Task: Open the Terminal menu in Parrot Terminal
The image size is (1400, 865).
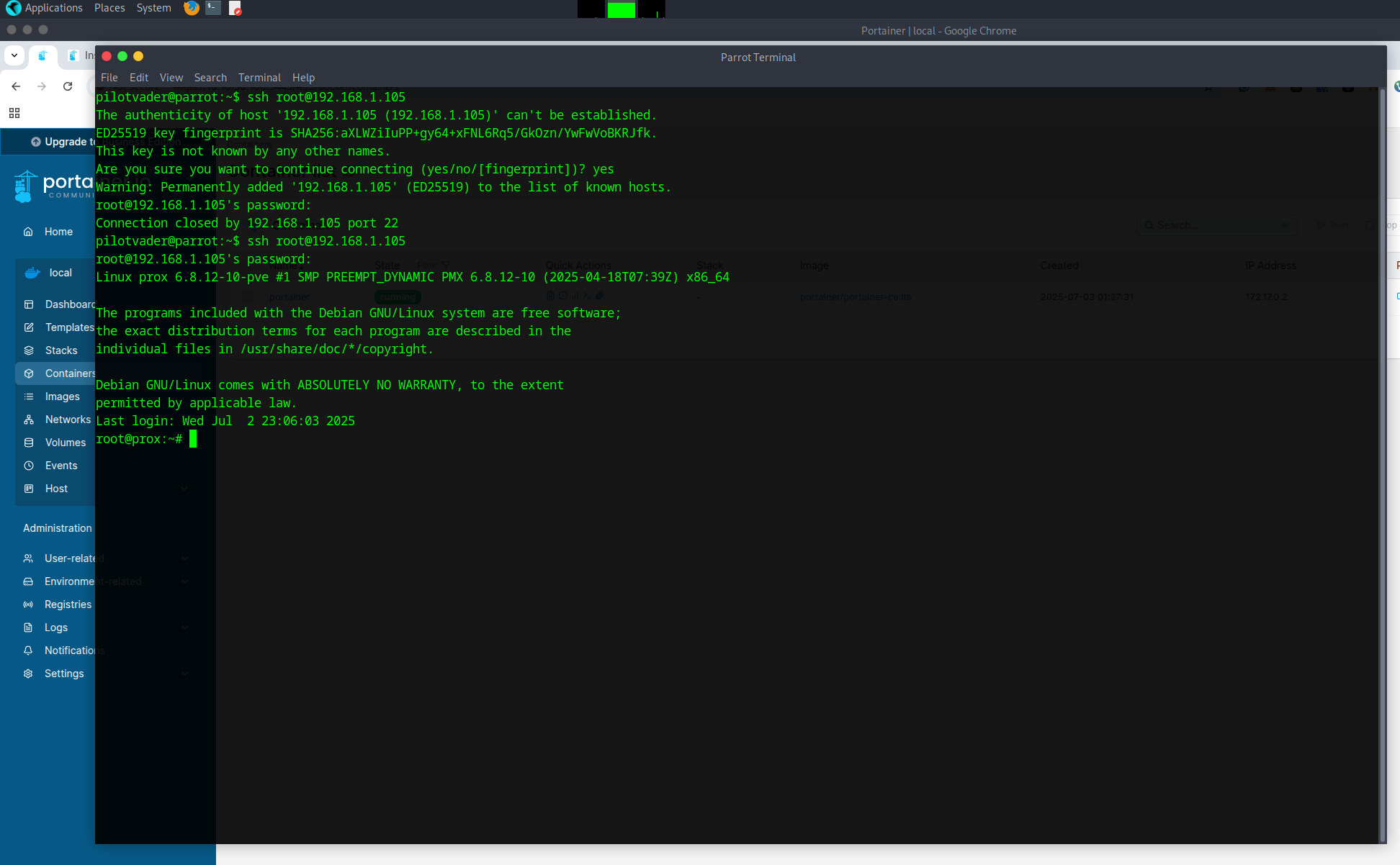Action: (259, 77)
